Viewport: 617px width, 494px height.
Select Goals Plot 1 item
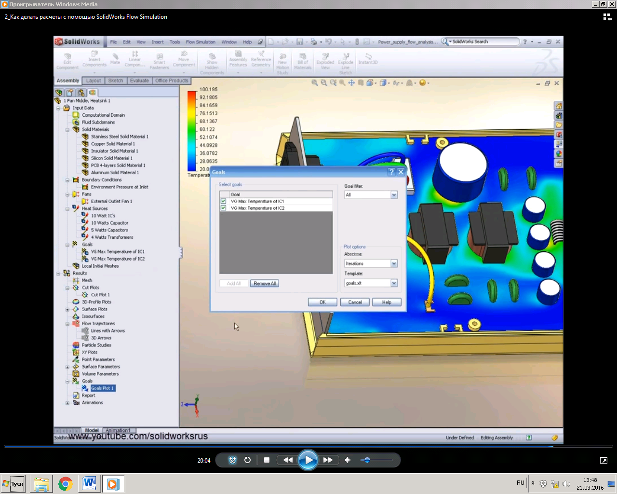click(99, 388)
